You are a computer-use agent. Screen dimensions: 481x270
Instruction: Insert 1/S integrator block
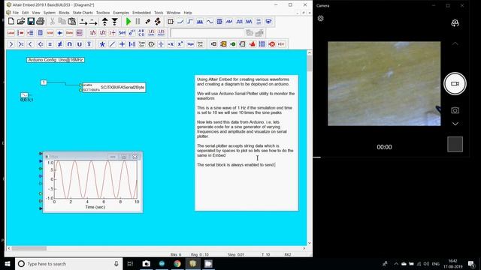[92, 33]
